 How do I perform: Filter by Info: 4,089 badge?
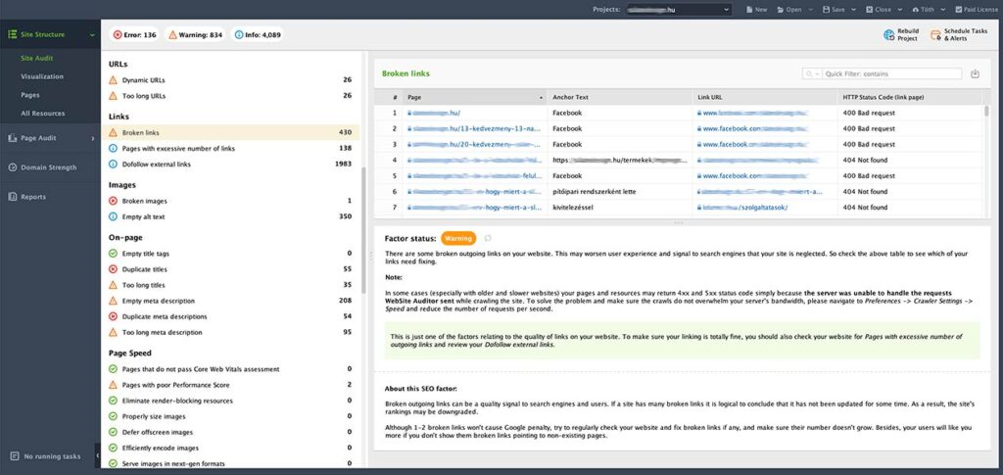(x=258, y=35)
